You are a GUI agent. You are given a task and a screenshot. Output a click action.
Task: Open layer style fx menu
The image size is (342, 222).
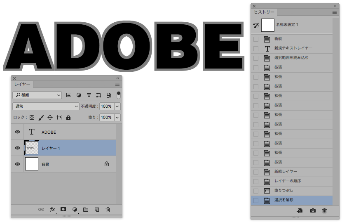[x=52, y=210]
